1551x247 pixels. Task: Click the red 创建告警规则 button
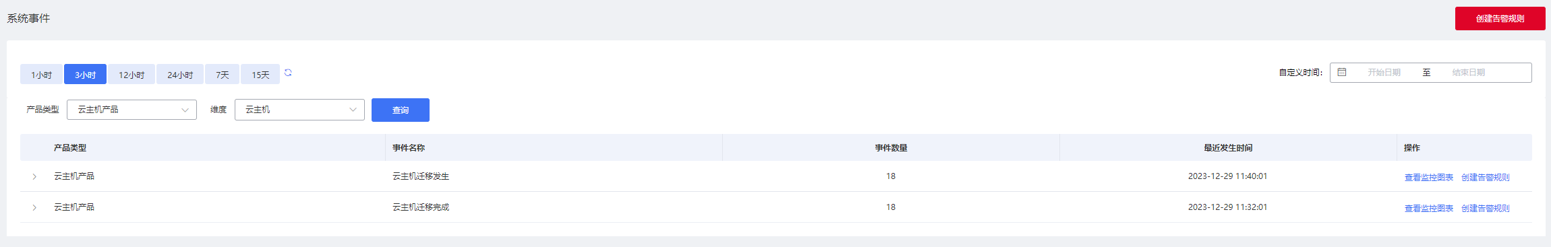(1500, 19)
